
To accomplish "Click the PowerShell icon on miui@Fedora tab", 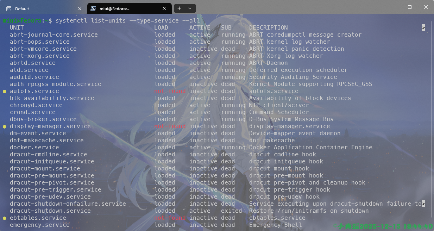I will point(93,8).
